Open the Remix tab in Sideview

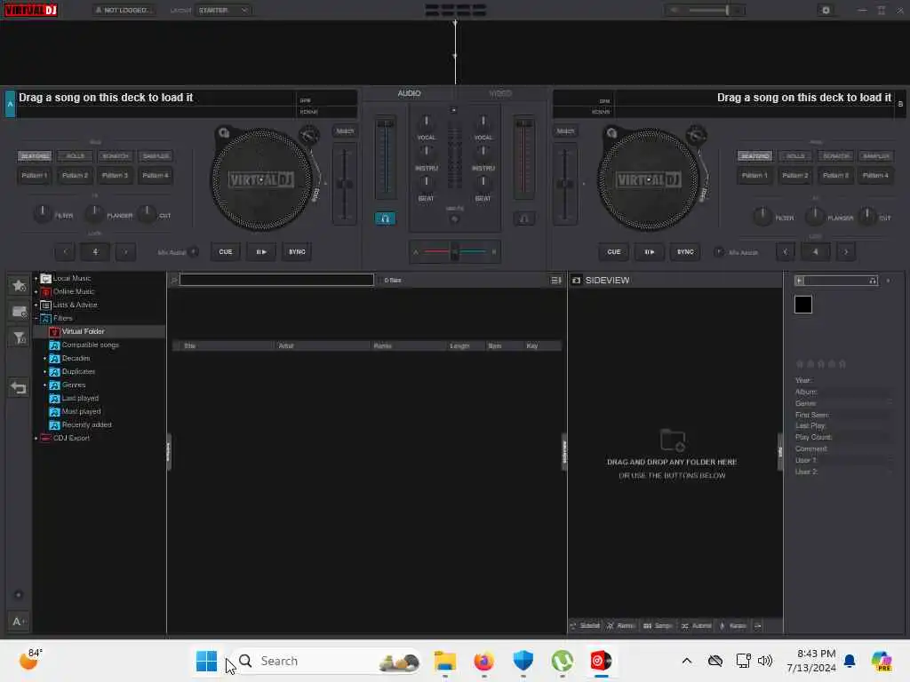click(620, 626)
